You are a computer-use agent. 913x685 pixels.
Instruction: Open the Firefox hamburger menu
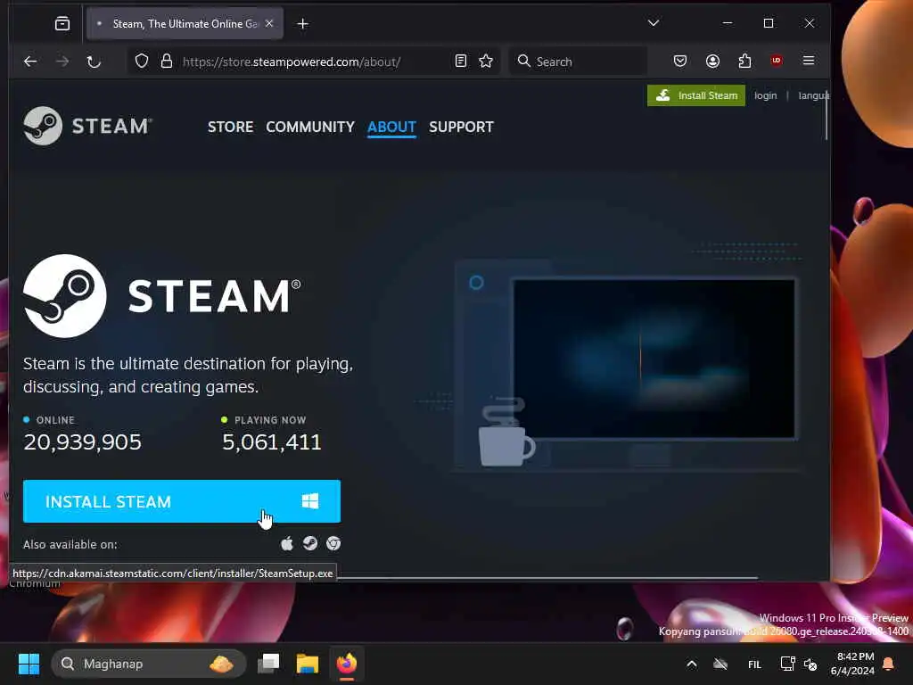[x=809, y=61]
